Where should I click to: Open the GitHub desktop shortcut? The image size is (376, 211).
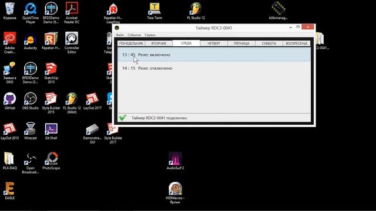(10, 99)
